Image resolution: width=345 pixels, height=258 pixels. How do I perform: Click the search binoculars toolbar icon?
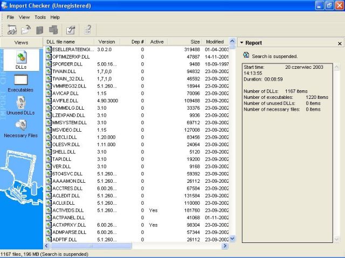12,30
